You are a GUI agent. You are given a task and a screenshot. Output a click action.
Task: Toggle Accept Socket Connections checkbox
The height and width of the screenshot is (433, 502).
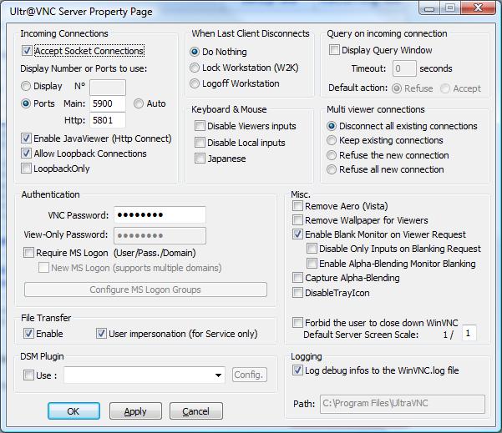[x=27, y=51]
